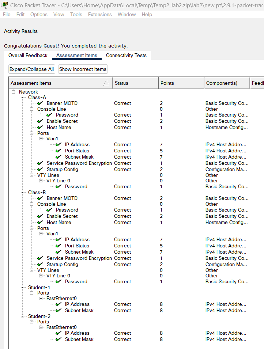This screenshot has height=349, width=264.
Task: Click the checkmark beside Class-A Startup Config
Action: 40,169
